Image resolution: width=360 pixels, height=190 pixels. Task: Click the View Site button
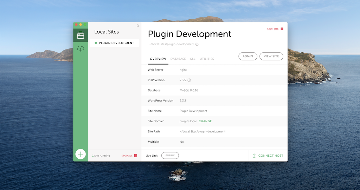271,56
